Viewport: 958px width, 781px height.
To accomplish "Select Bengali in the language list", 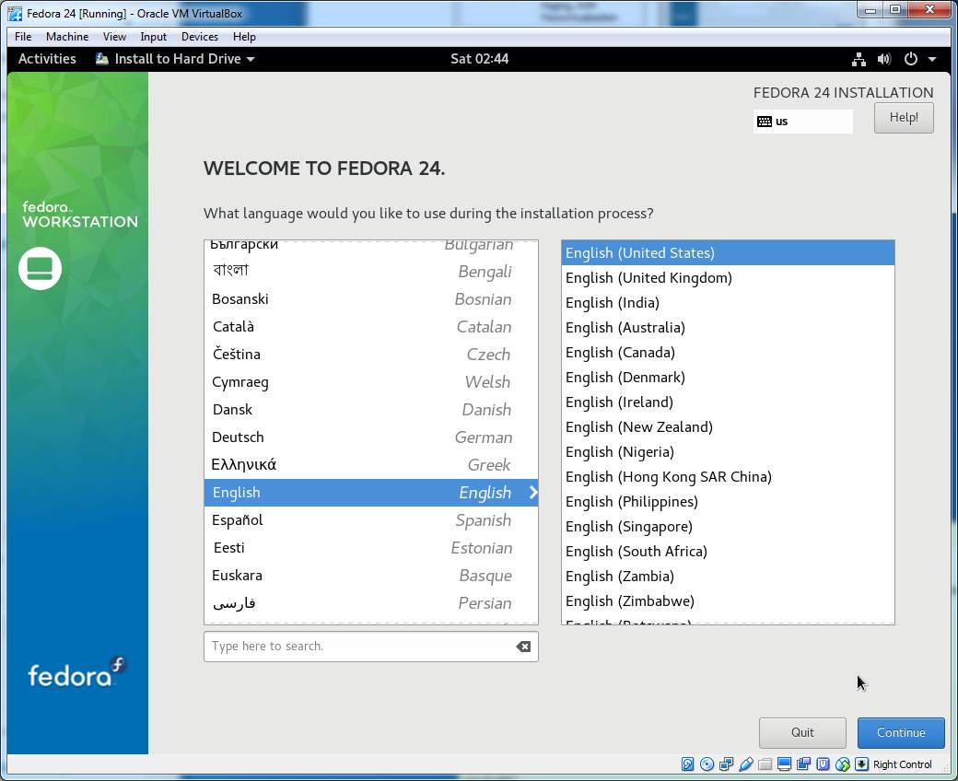I will 371,271.
